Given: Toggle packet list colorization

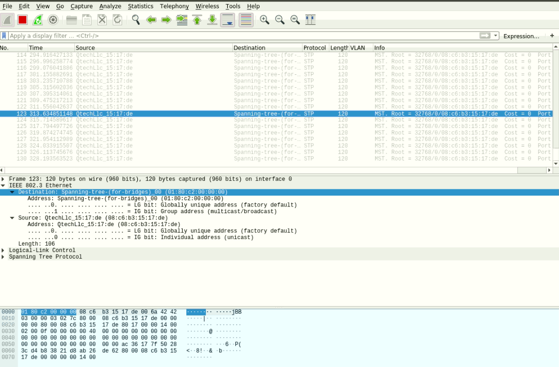Looking at the screenshot, I should tap(246, 20).
